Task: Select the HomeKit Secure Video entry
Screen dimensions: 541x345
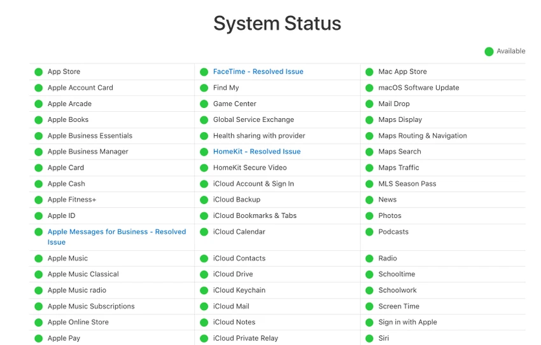Action: click(x=249, y=168)
